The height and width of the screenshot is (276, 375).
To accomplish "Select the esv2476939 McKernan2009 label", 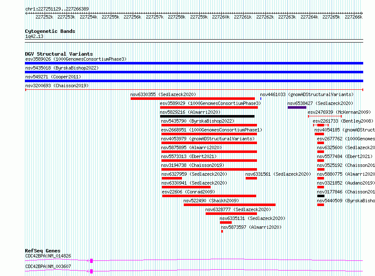I will [x=339, y=112].
